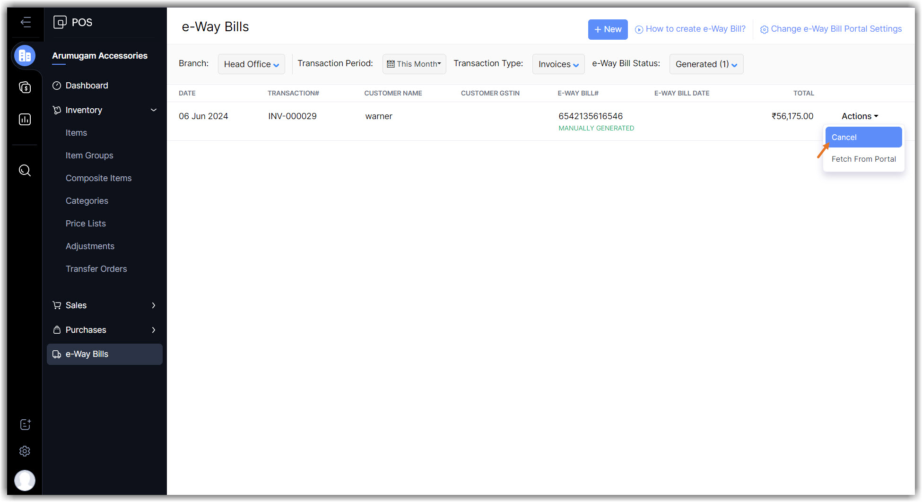
Task: Open the settings gear icon
Action: pyautogui.click(x=25, y=451)
